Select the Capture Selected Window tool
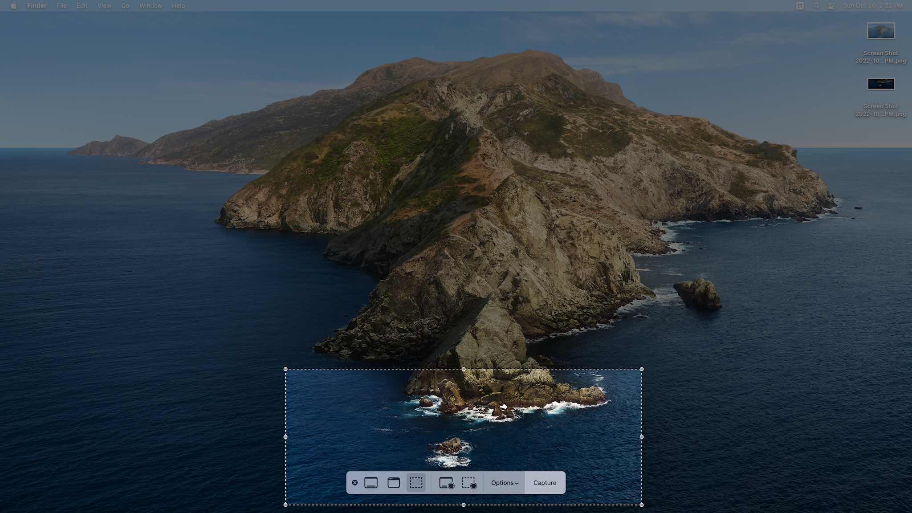 (x=394, y=482)
